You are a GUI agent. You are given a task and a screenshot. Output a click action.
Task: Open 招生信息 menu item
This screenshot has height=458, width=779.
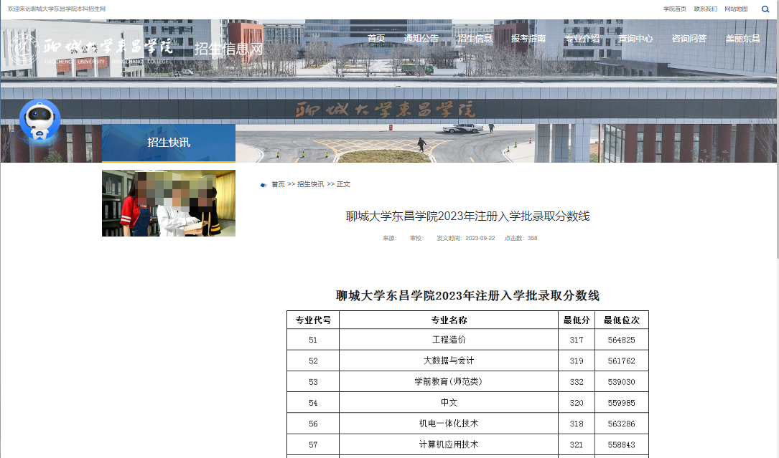tap(475, 38)
